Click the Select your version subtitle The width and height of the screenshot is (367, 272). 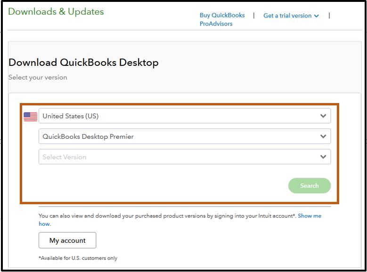(x=38, y=77)
